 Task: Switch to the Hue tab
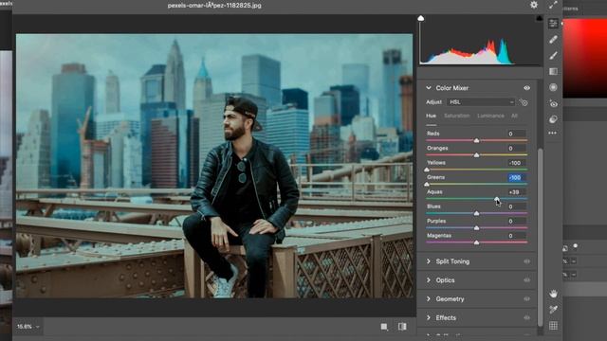(431, 116)
